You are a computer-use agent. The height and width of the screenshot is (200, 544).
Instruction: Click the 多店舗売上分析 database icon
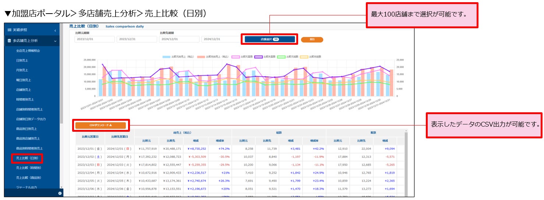[x=9, y=41]
